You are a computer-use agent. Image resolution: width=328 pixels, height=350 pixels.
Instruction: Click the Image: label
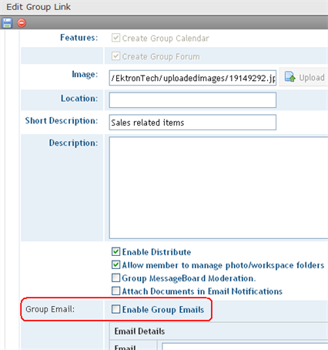click(85, 75)
